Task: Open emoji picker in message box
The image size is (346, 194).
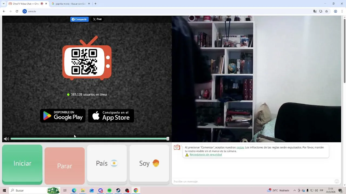Action: (337, 181)
